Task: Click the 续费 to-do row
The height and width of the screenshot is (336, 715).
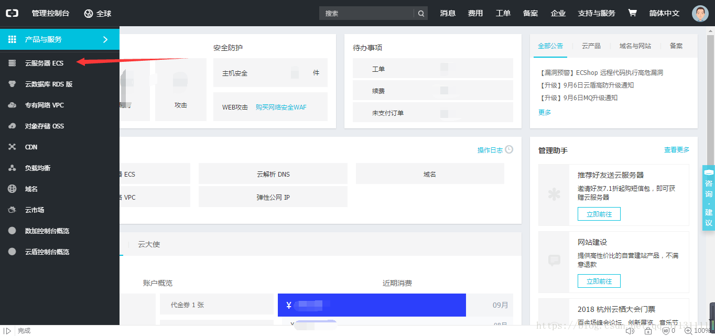Action: pos(433,91)
